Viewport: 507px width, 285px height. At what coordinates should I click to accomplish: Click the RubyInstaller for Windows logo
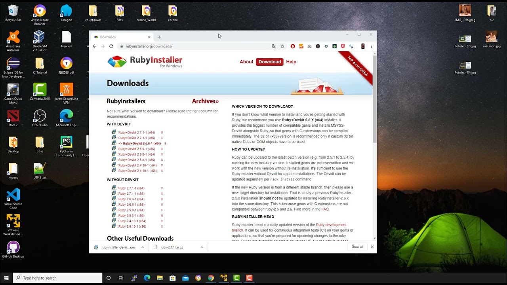click(x=145, y=62)
